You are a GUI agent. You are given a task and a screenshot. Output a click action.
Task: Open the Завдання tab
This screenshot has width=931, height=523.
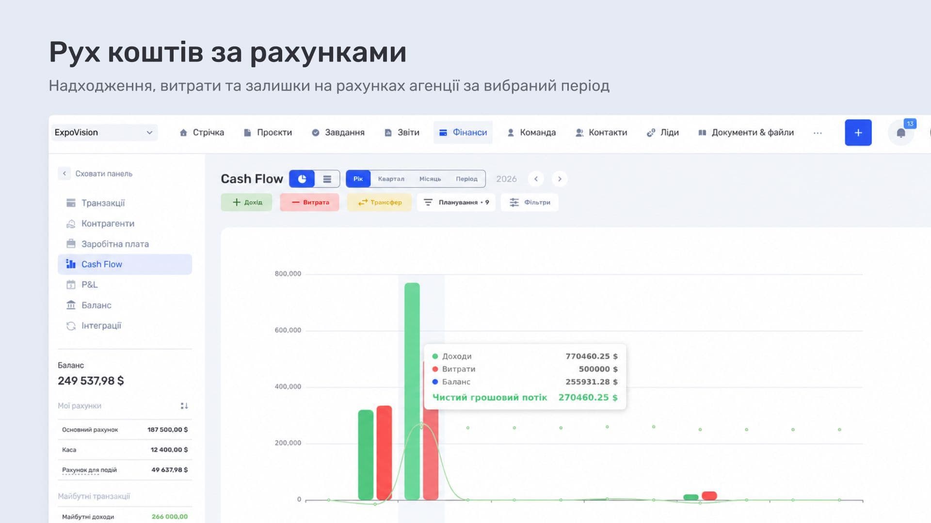click(338, 132)
